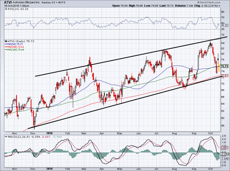Click the candlestick icon before ATVI (Daily)

(6, 41)
